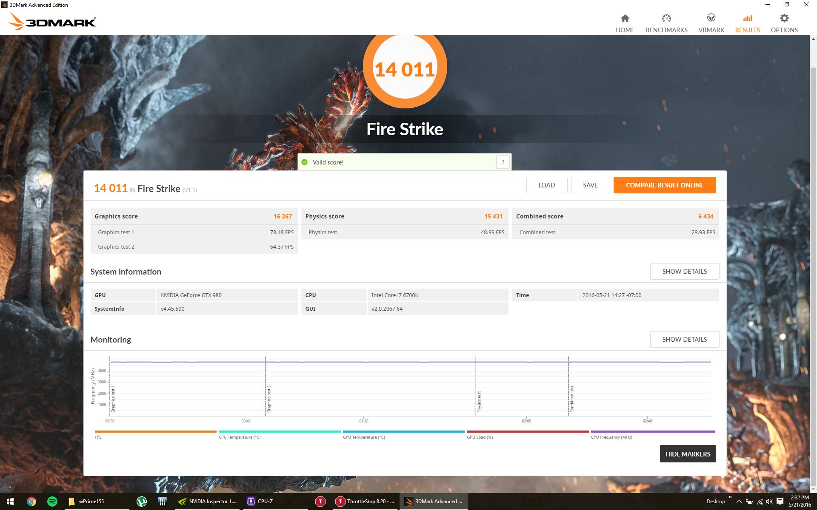Image resolution: width=817 pixels, height=510 pixels.
Task: Click the Combined test 29.93 FPS row
Action: pos(615,232)
